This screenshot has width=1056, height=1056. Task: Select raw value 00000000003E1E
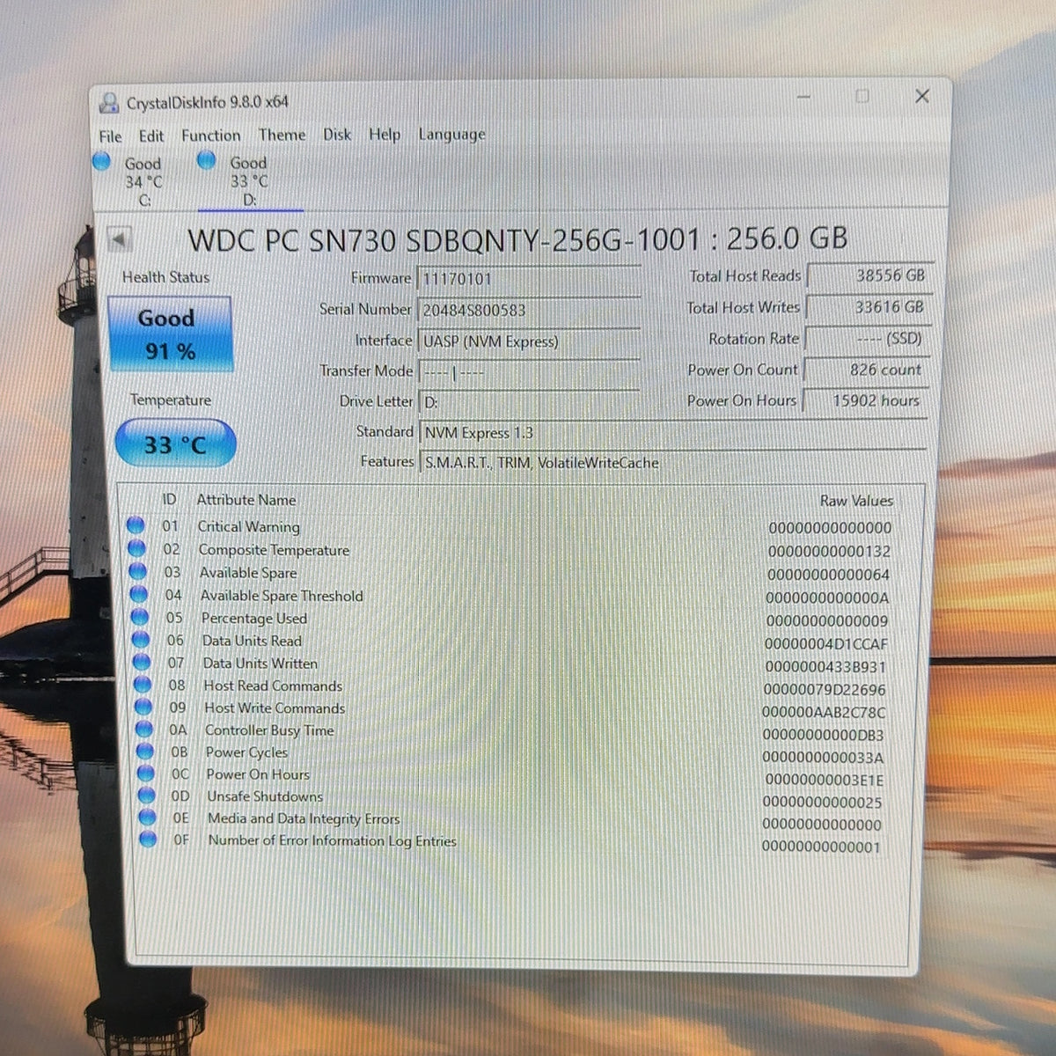(825, 780)
